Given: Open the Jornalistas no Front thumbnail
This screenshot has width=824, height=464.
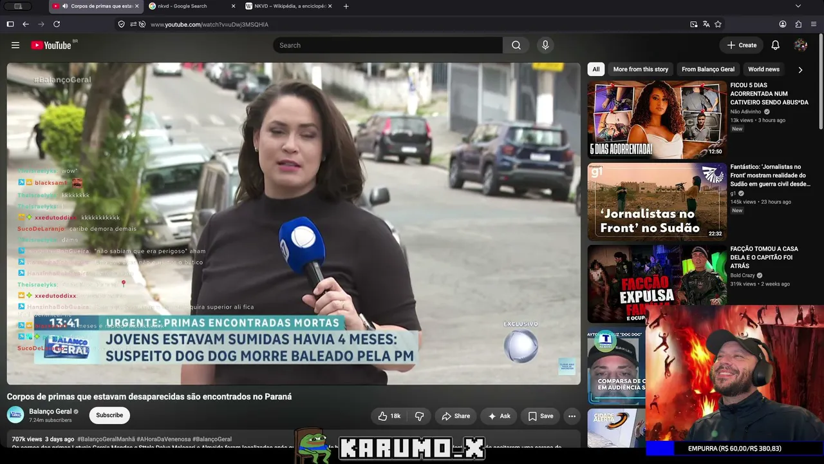Looking at the screenshot, I should [657, 202].
